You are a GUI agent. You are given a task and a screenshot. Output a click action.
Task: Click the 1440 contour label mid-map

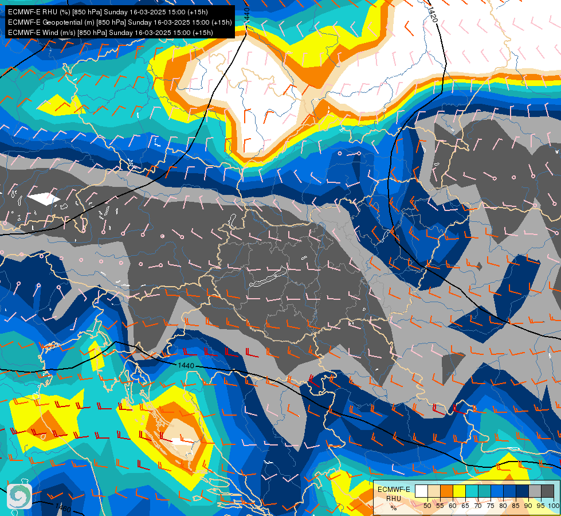(186, 365)
